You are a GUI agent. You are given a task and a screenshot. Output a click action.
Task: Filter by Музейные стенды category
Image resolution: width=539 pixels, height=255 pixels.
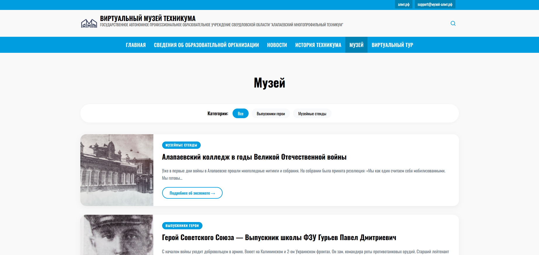(x=312, y=113)
